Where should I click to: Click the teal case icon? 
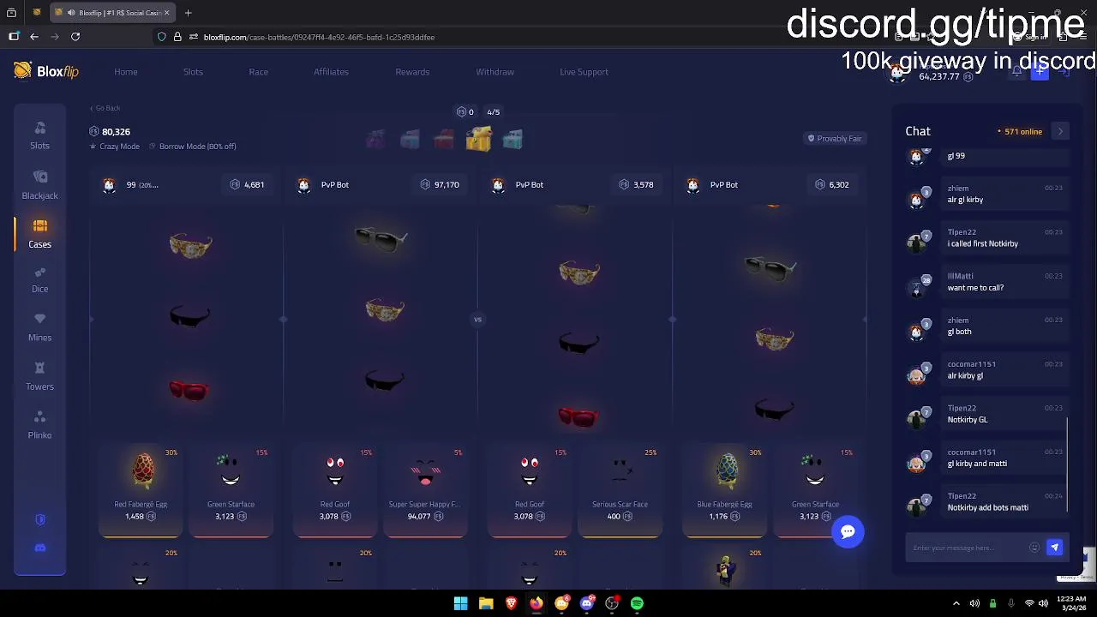coord(513,139)
